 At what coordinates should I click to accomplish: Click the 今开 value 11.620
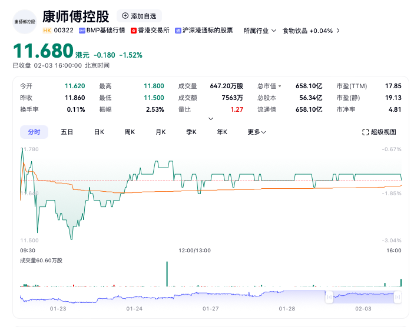click(x=75, y=86)
